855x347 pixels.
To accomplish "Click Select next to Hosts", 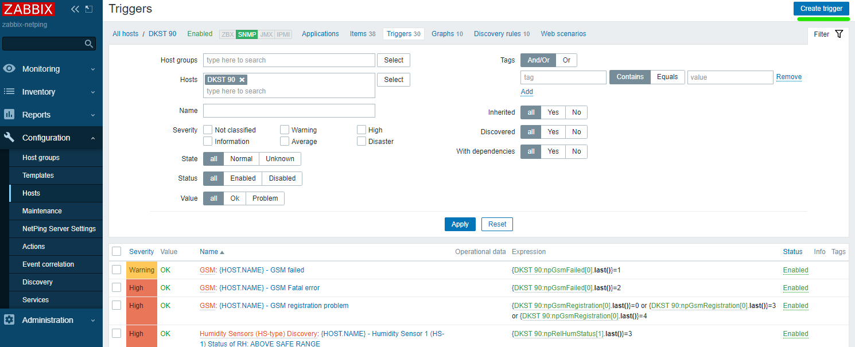I will tap(394, 80).
